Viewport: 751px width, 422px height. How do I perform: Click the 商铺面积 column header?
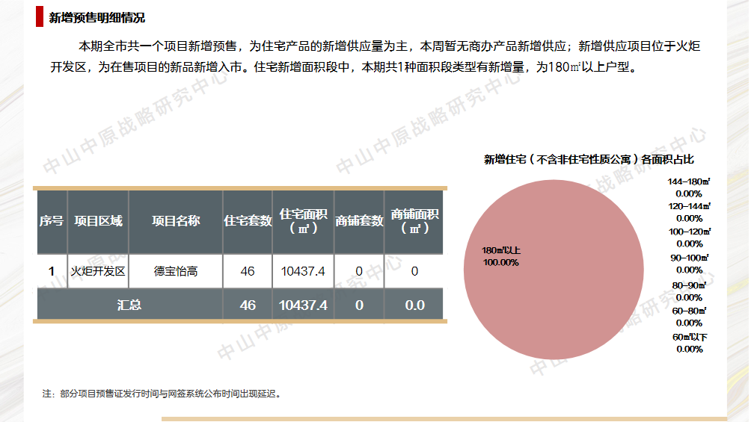point(414,221)
